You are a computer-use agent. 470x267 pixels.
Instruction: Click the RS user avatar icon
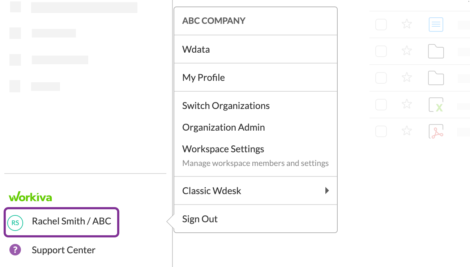[15, 223]
